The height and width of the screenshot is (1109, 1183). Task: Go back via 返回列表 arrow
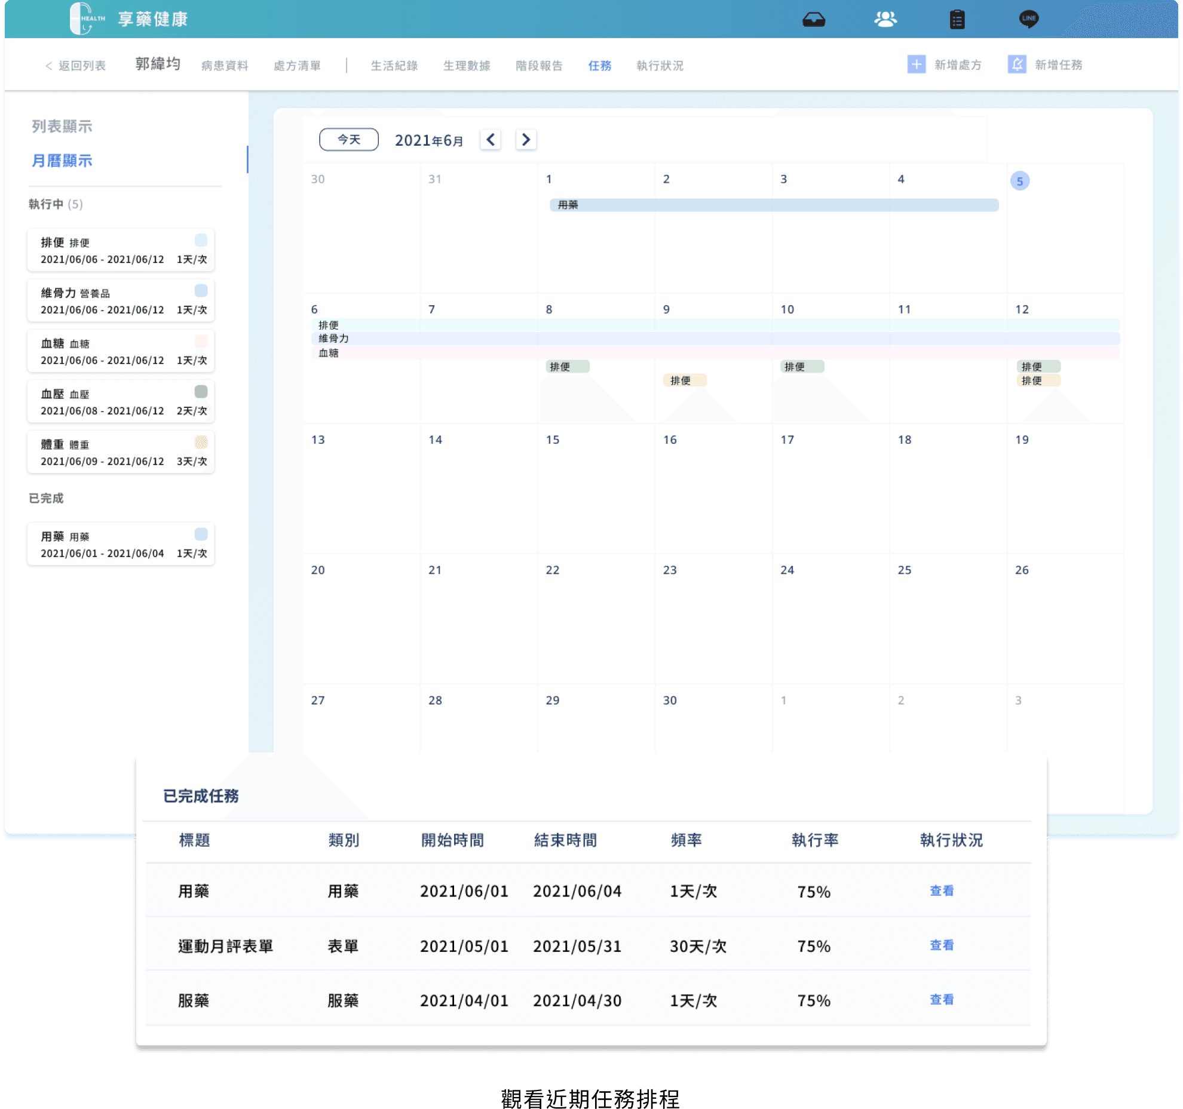[x=49, y=66]
